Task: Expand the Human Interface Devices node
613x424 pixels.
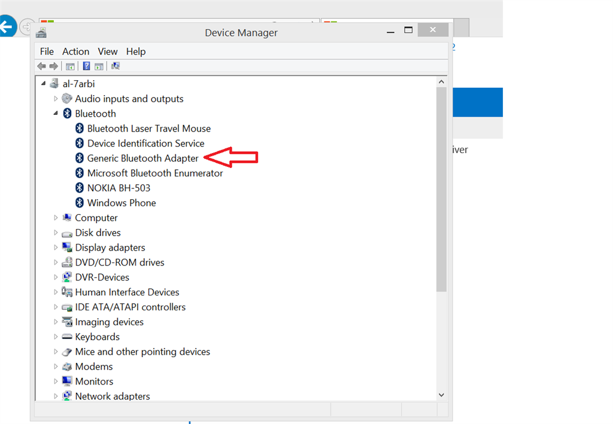Action: 56,292
